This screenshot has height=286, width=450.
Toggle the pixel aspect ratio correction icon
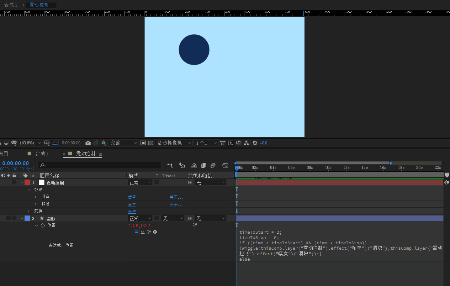(223, 143)
